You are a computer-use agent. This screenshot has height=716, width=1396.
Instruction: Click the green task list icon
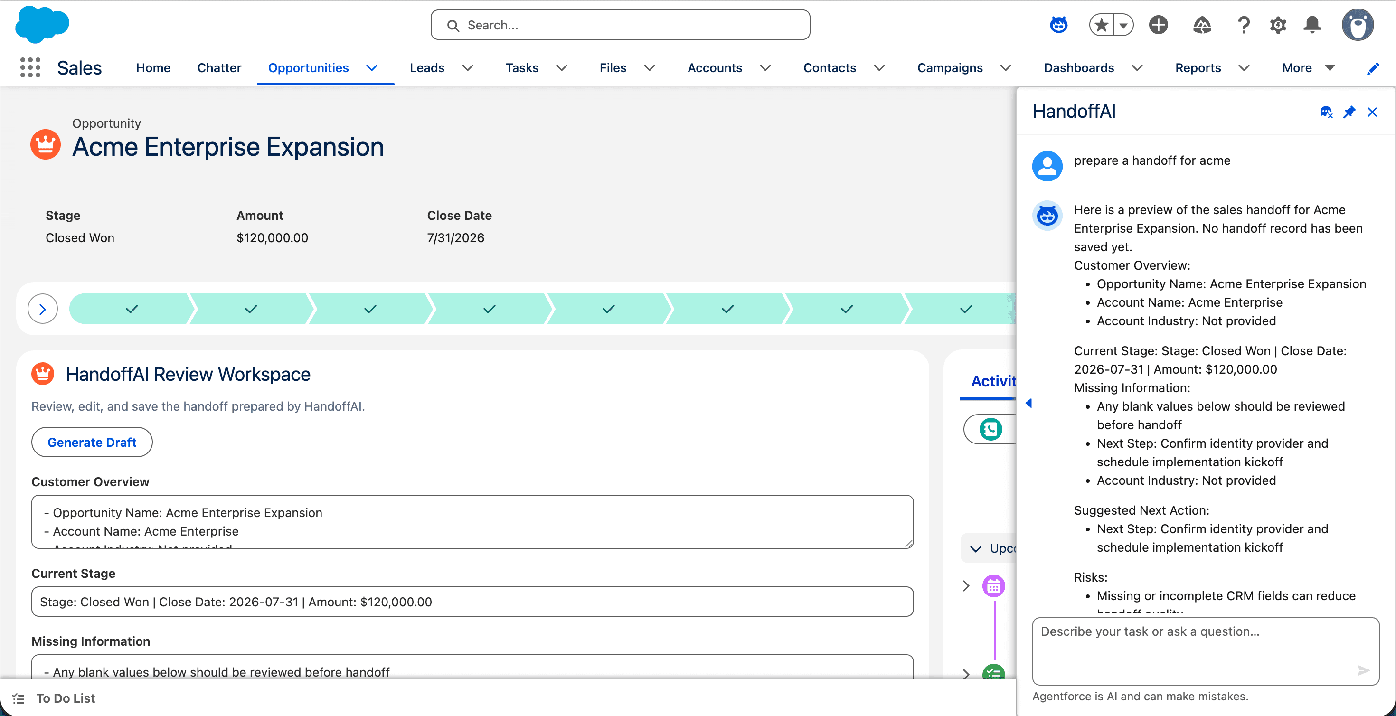[x=993, y=673]
